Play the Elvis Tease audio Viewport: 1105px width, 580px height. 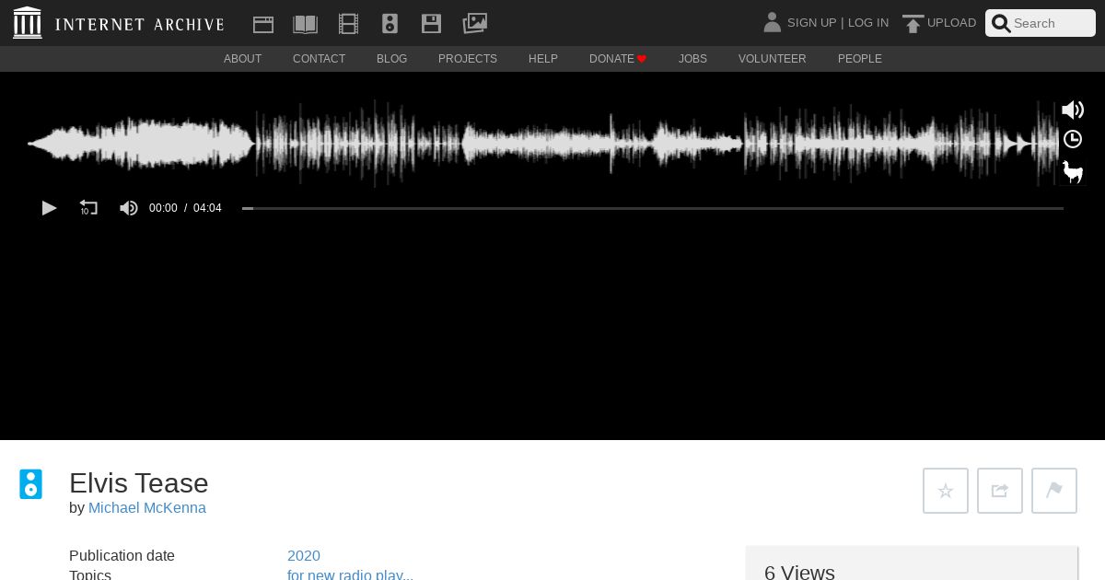click(x=49, y=208)
